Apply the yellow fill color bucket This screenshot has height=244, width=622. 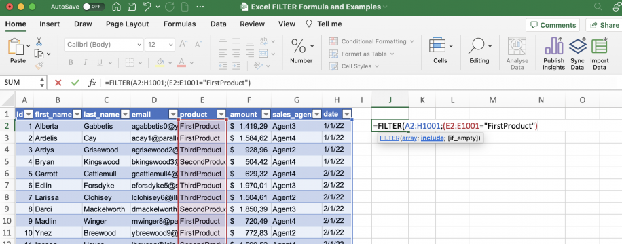pyautogui.click(x=160, y=62)
